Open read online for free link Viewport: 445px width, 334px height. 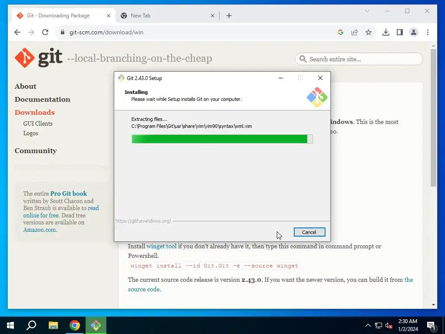[x=61, y=212]
